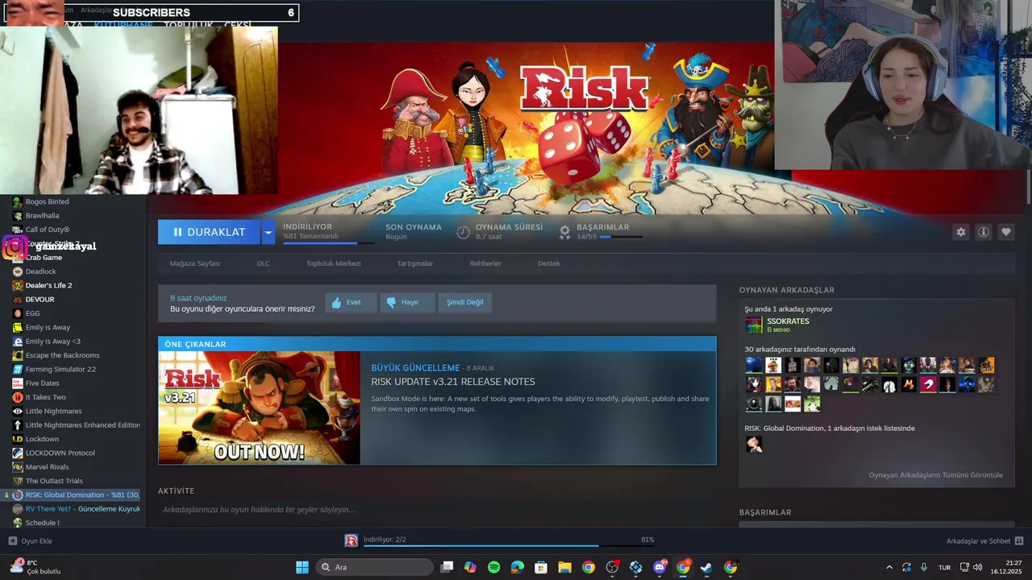
Task: Open volume control in system tray
Action: tap(978, 567)
